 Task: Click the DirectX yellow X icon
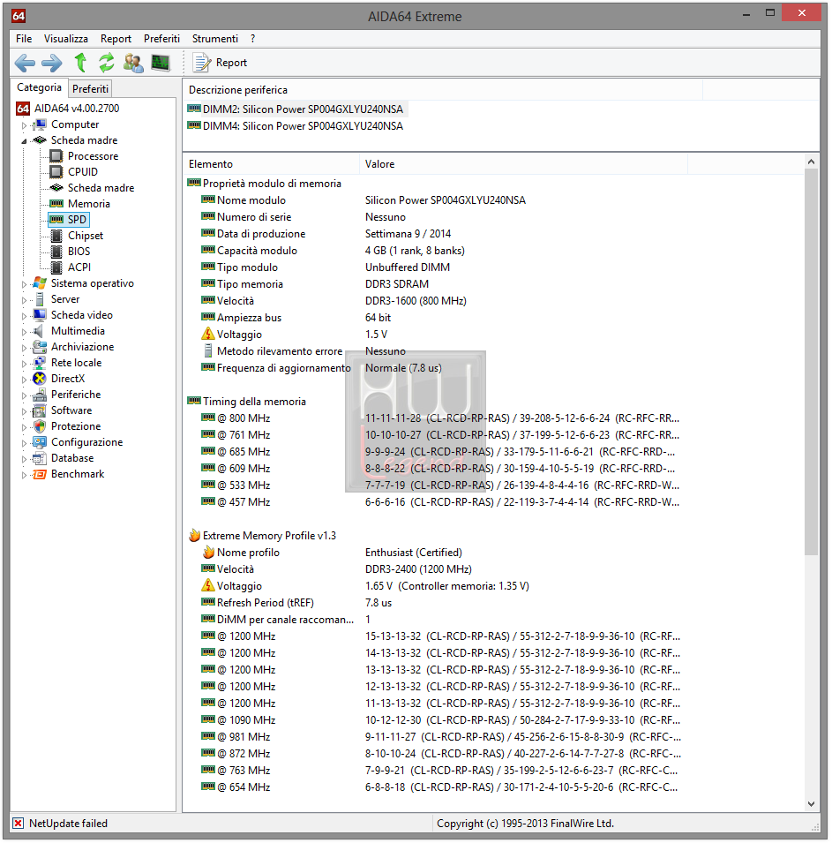[x=39, y=379]
